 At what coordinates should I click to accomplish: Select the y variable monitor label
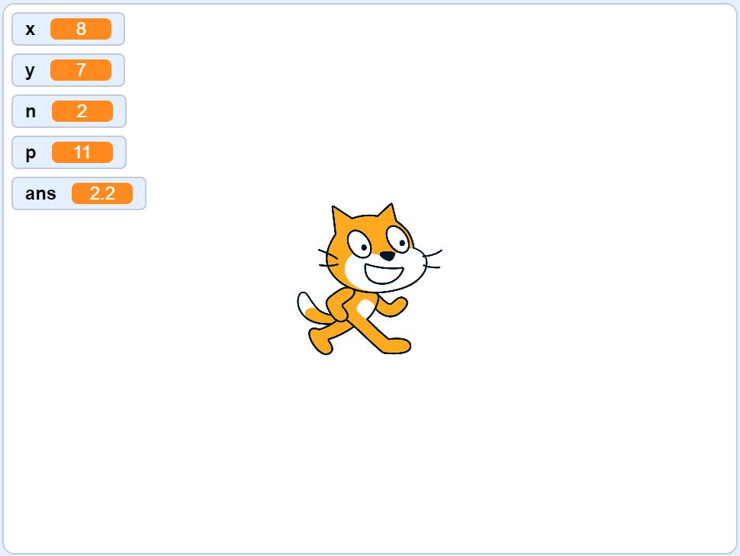pyautogui.click(x=31, y=71)
